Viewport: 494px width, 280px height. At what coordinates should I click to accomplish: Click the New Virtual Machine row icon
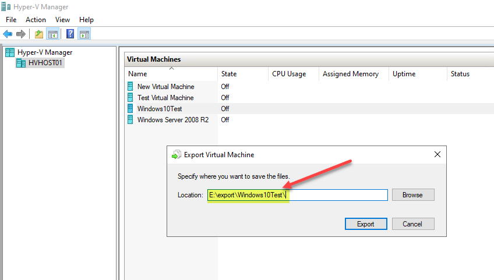[130, 87]
